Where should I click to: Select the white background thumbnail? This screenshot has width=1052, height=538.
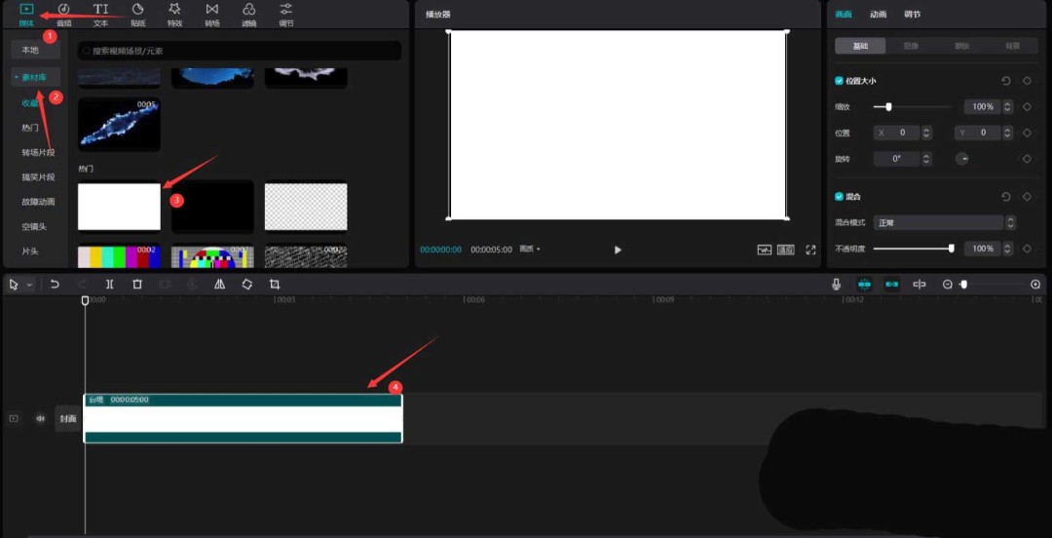tap(120, 207)
